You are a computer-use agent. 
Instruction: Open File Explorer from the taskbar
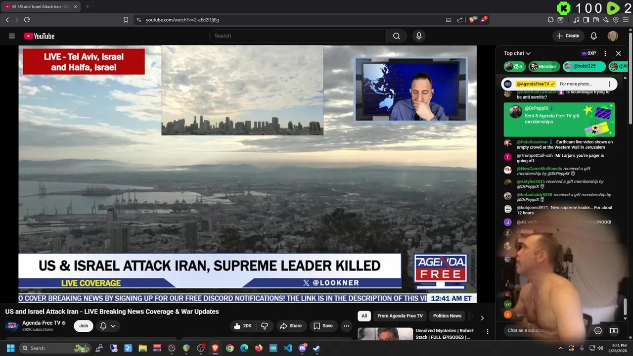point(142,348)
